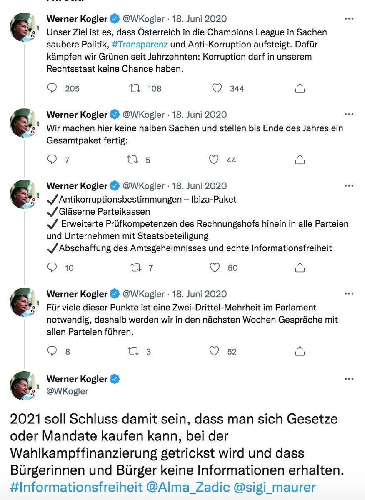
Task: Like the tweet with 60 likes
Action: [215, 267]
